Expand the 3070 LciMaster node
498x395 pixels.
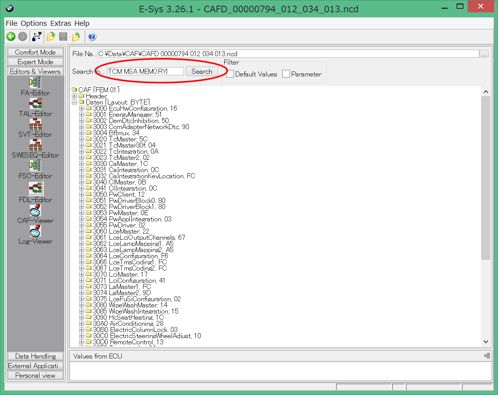pos(81,274)
